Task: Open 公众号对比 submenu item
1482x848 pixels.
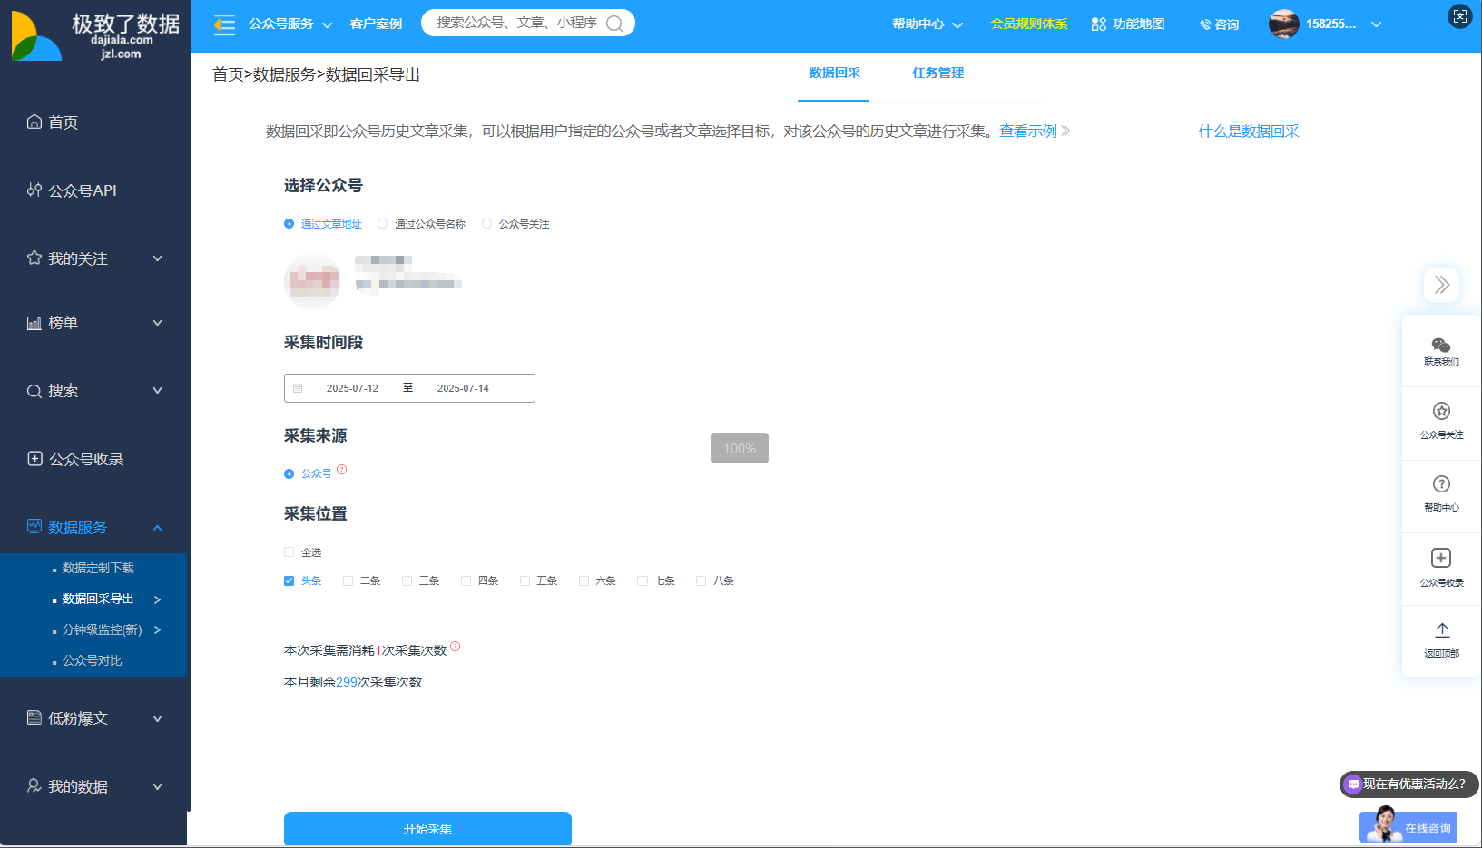Action: 93,660
